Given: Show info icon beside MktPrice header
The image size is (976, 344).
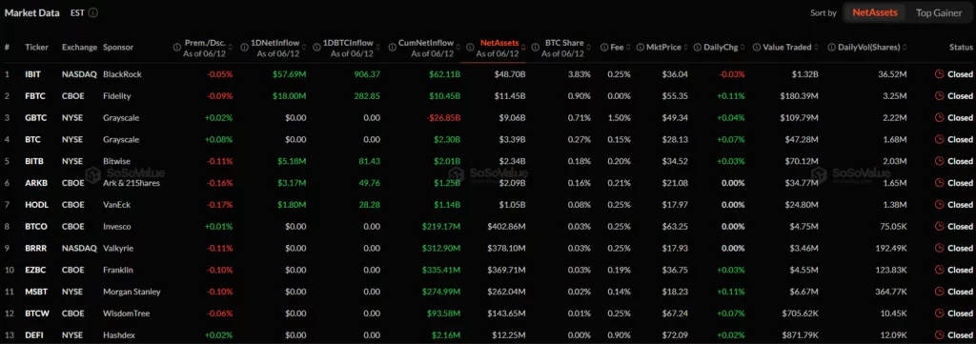Looking at the screenshot, I should [641, 48].
